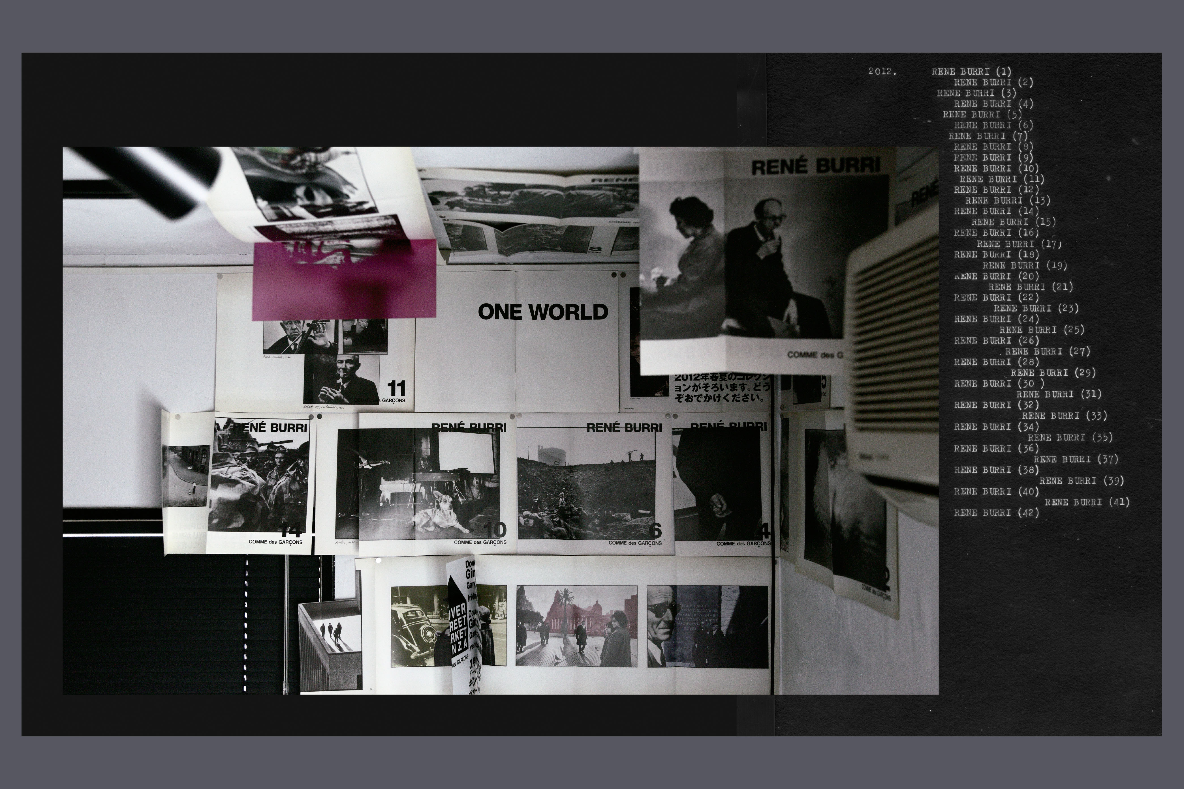This screenshot has height=789, width=1184.
Task: Click the line "RENE BURRI (5)"
Action: pos(982,114)
